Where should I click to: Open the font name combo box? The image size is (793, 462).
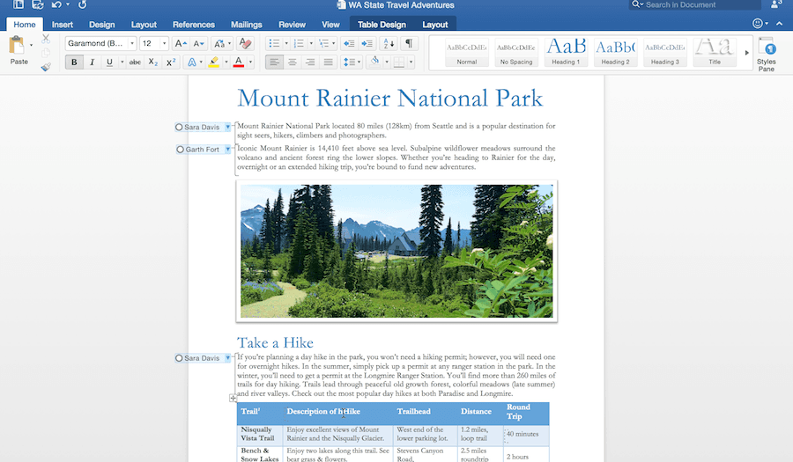[100, 43]
